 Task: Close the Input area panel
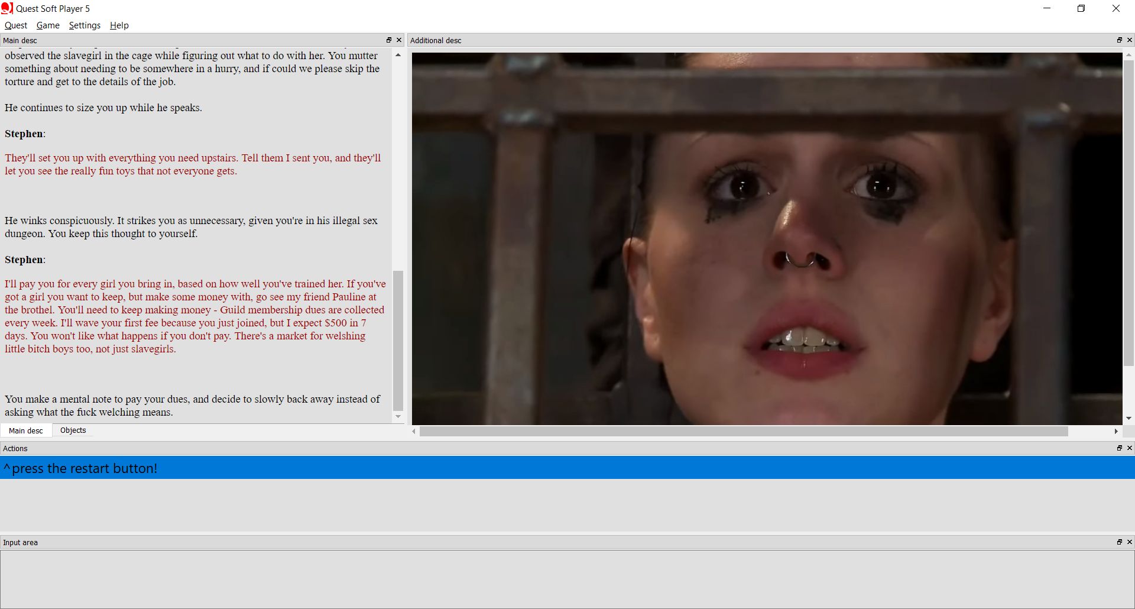pos(1130,542)
